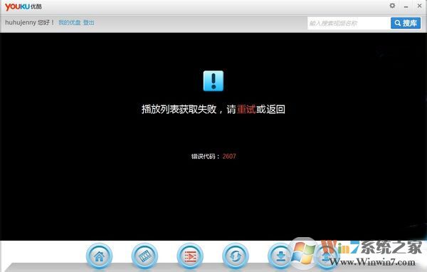Open the 我的优盘 link
This screenshot has width=427, height=272.
[x=70, y=23]
